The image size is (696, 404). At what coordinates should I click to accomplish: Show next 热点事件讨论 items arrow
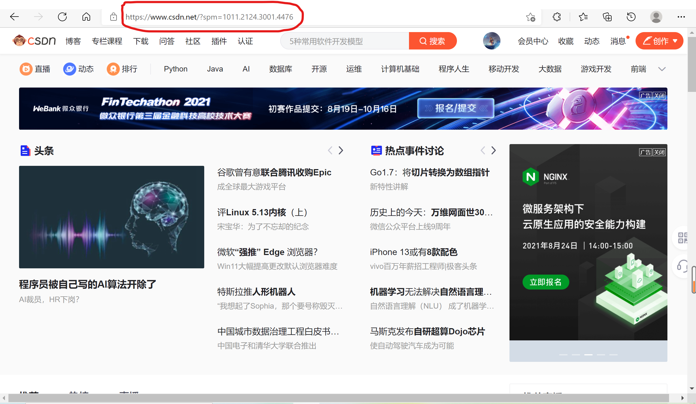(x=494, y=151)
